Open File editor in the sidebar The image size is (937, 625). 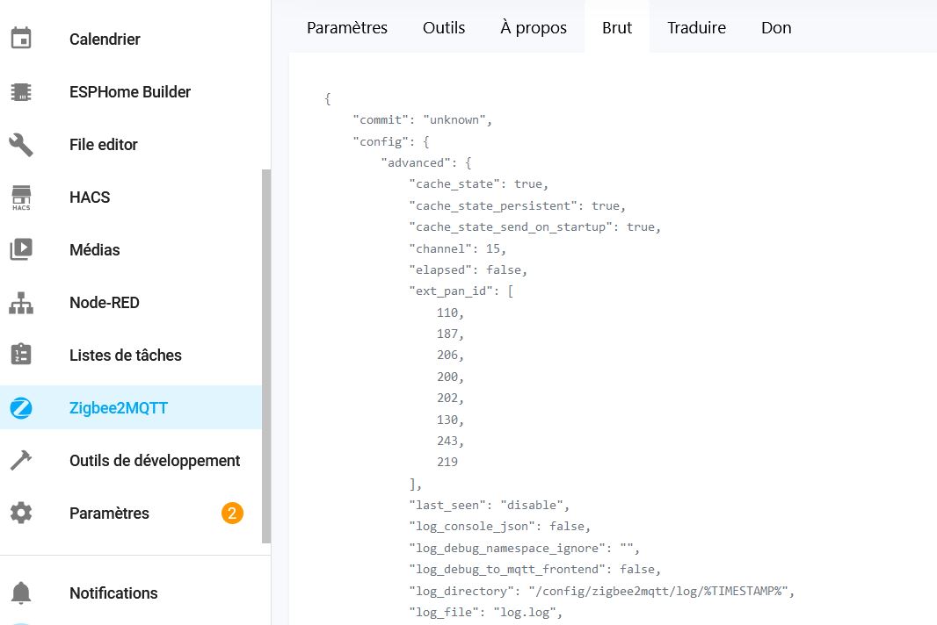[104, 145]
